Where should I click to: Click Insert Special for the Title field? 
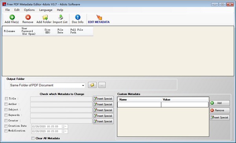(x=103, y=99)
